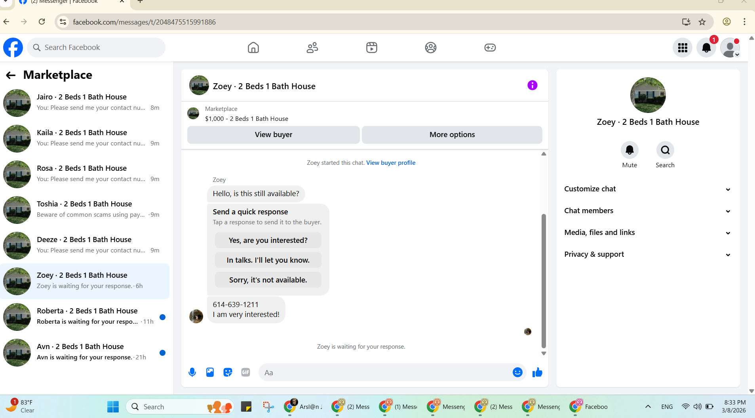Image resolution: width=755 pixels, height=418 pixels.
Task: Open Avn's unread conversation
Action: coord(85,353)
